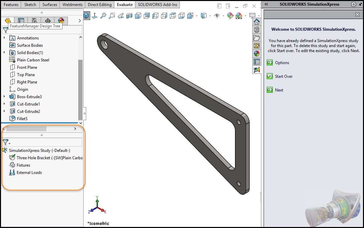Viewport: 364px width, 228px height.
Task: Open the DisplayManager color ball tab
Action: [x=61, y=21]
